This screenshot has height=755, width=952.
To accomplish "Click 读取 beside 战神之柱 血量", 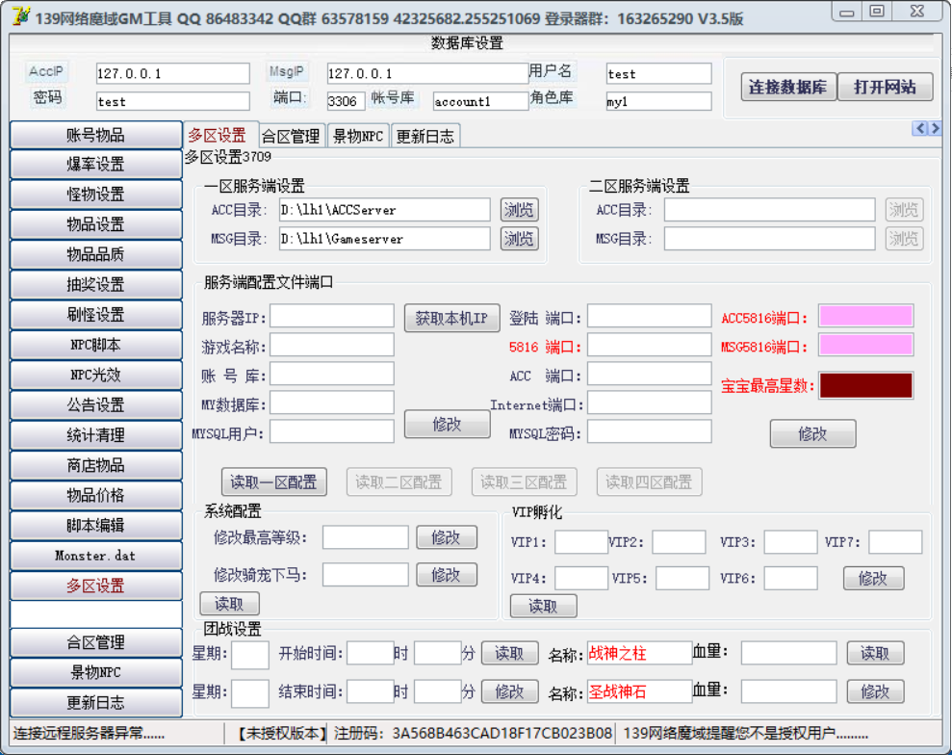I will [x=876, y=654].
